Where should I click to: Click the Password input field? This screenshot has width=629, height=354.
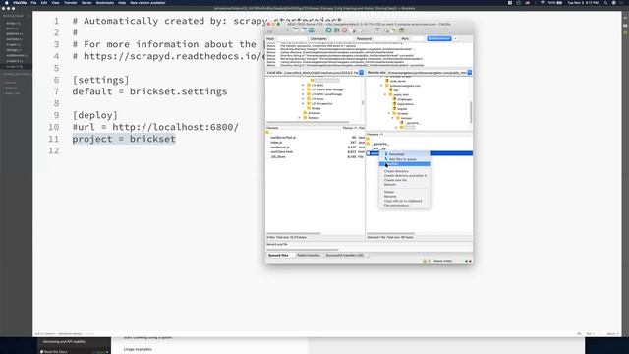tap(386, 39)
